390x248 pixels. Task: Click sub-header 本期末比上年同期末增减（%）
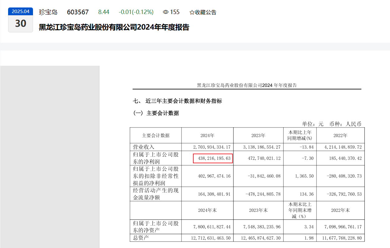pyautogui.click(x=300, y=210)
